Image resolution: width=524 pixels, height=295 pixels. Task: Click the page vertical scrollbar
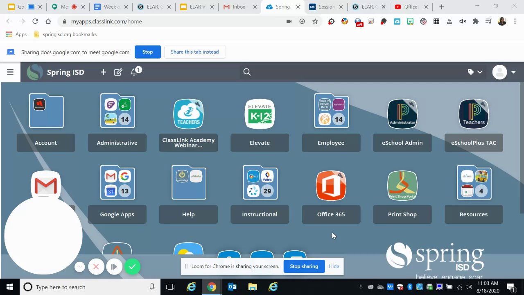tap(521, 147)
